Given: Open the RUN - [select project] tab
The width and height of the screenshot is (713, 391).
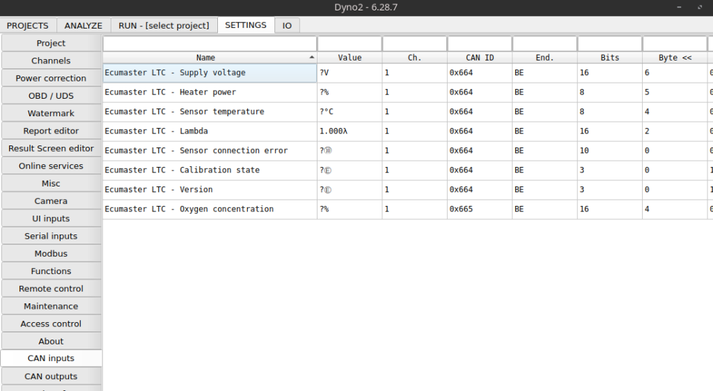Looking at the screenshot, I should click(x=164, y=26).
